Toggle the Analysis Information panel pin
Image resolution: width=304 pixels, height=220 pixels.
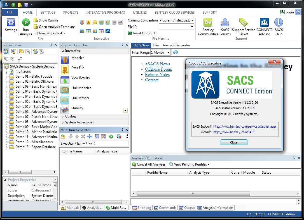coord(294,158)
